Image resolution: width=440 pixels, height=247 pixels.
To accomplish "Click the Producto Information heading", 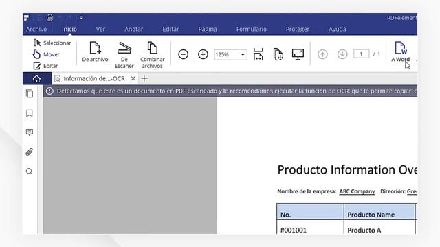I will click(347, 169).
